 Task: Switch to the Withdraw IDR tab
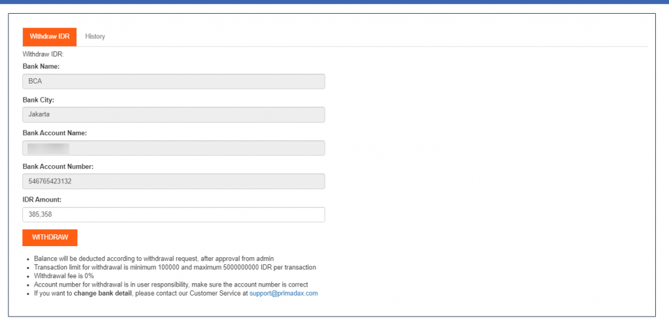point(50,37)
